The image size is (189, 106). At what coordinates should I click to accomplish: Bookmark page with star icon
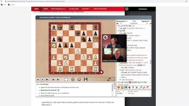click(x=186, y=1)
